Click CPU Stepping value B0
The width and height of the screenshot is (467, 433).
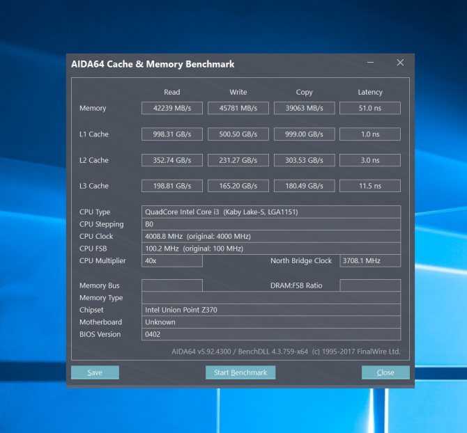coord(271,224)
